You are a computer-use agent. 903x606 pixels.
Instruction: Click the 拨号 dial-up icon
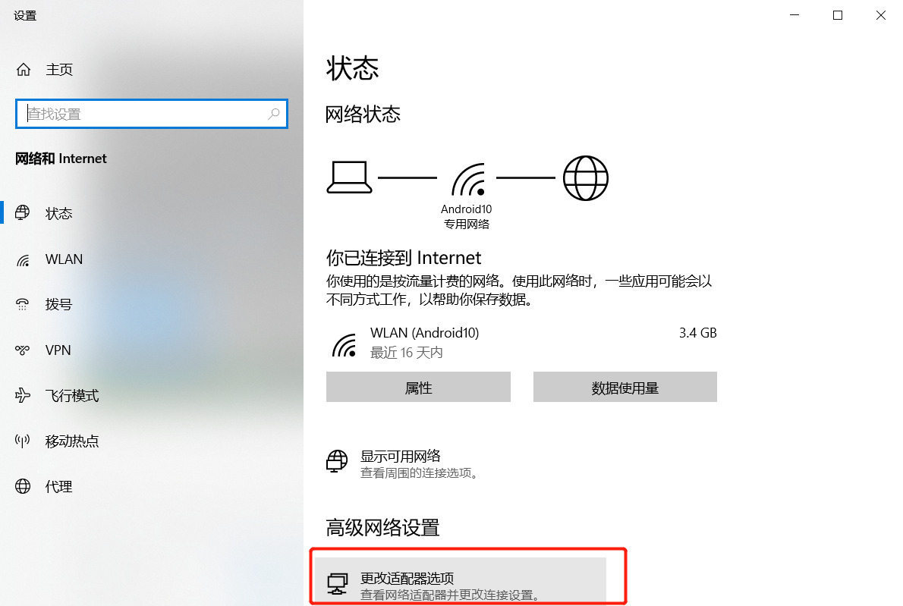pyautogui.click(x=23, y=304)
